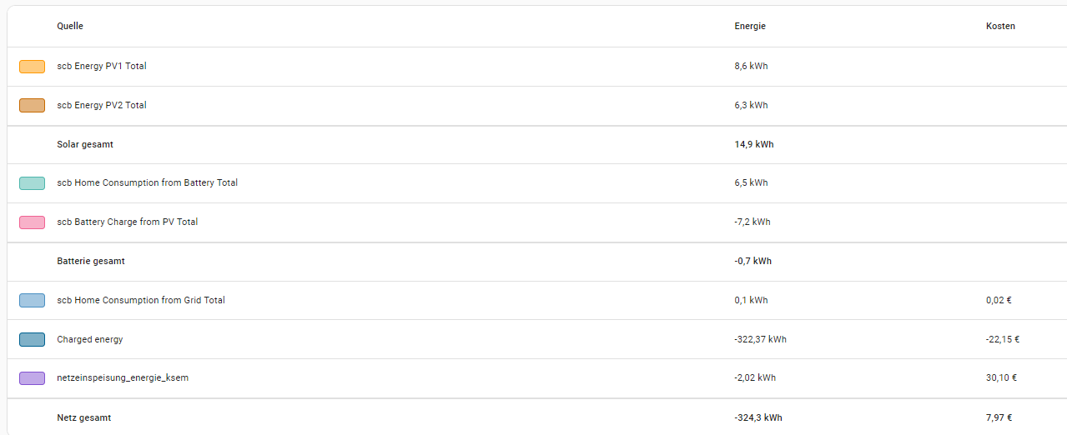Click the pink Battery Charge from PV swatch

32,222
